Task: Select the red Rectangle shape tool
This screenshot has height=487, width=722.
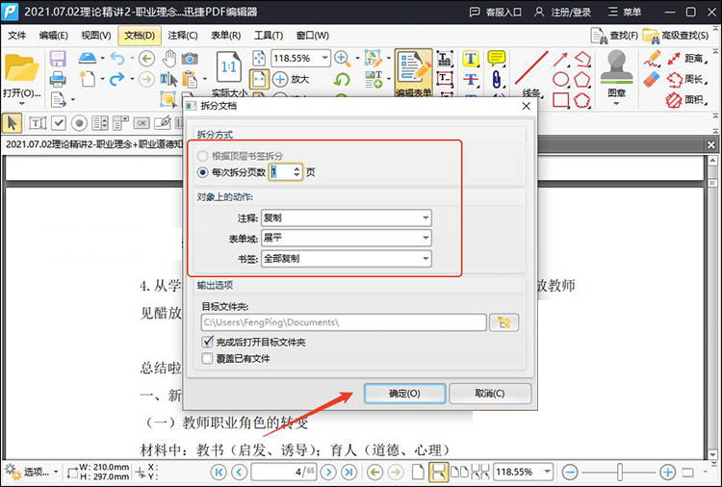Action: pyautogui.click(x=560, y=99)
